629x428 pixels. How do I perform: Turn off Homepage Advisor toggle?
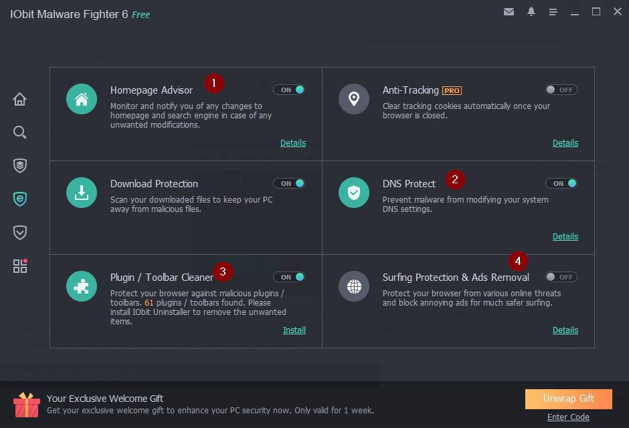pos(289,90)
